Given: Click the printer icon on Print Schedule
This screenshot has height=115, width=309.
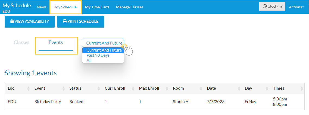Looking at the screenshot, I should click(65, 21).
